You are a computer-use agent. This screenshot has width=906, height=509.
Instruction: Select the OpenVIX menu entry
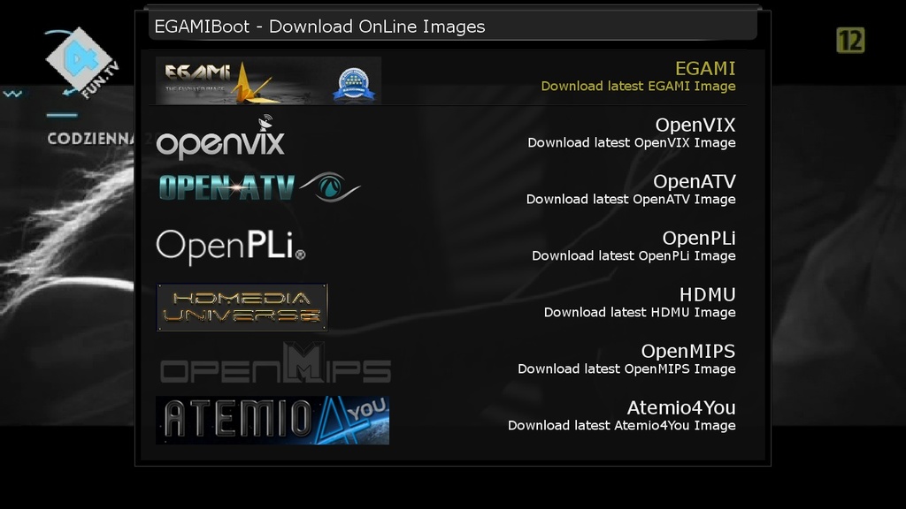point(447,134)
